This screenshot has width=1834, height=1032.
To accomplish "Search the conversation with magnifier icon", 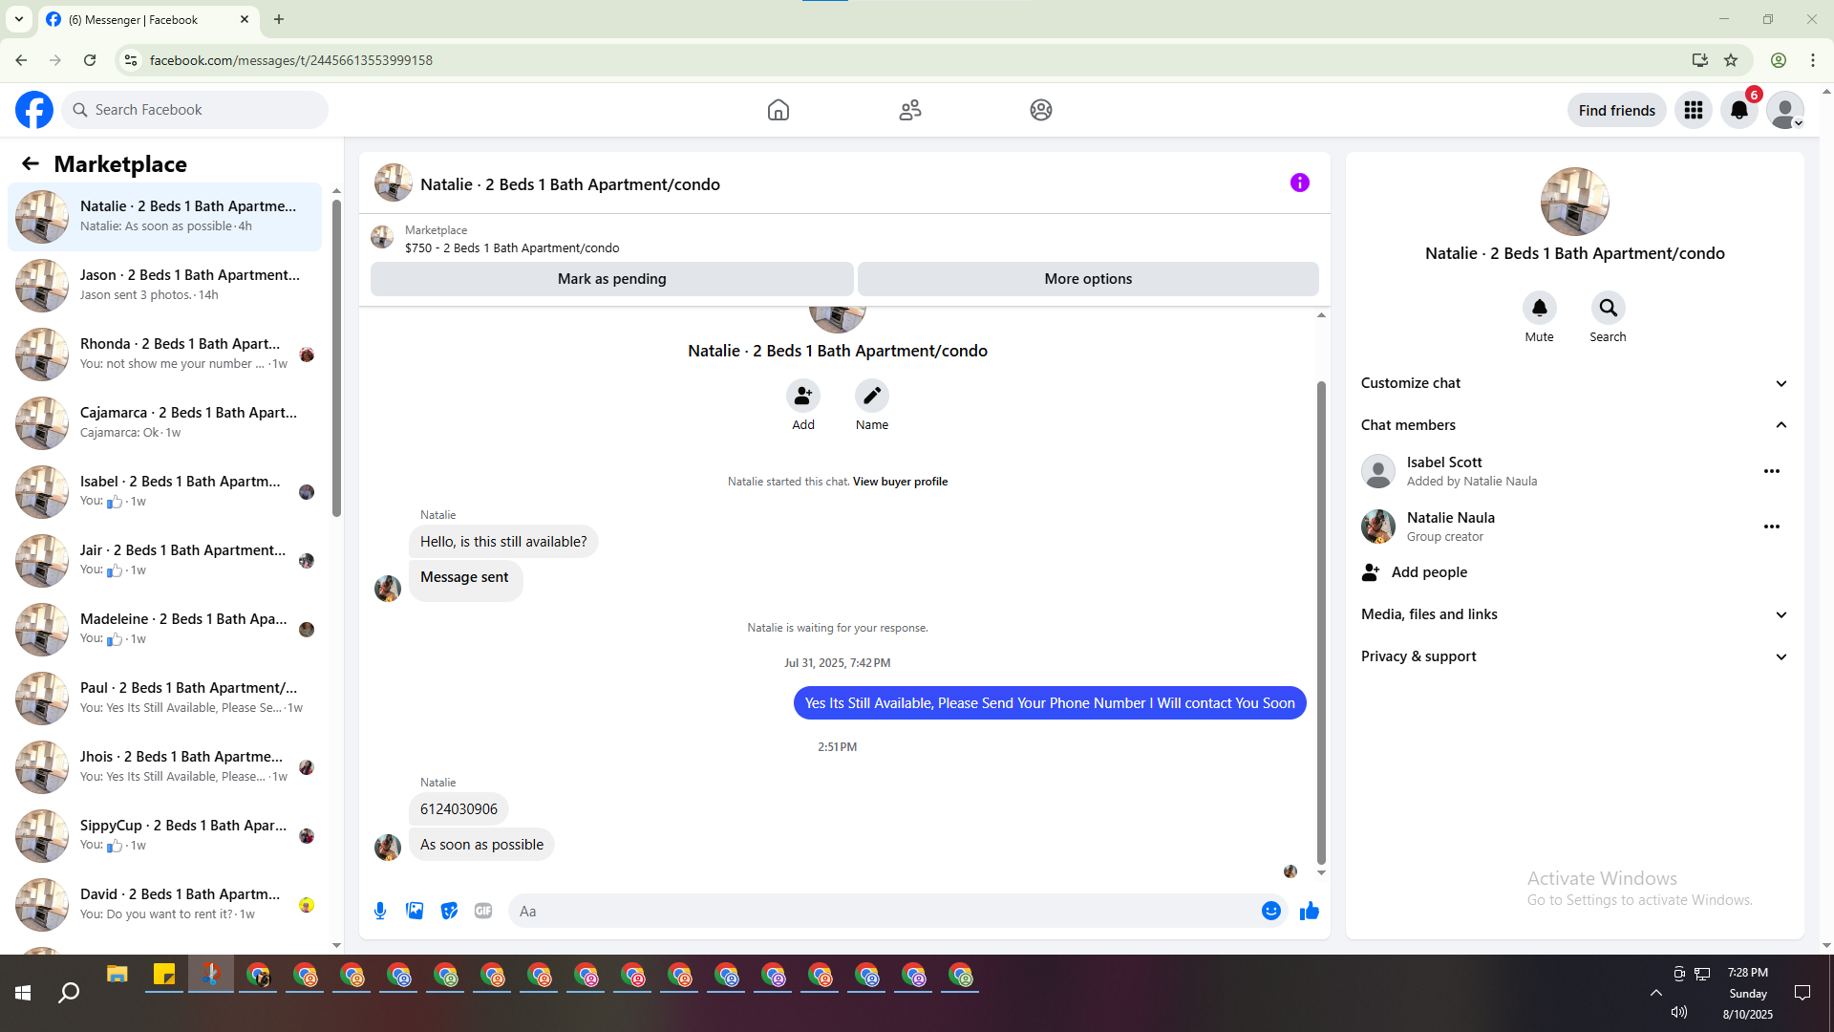I will pyautogui.click(x=1608, y=308).
